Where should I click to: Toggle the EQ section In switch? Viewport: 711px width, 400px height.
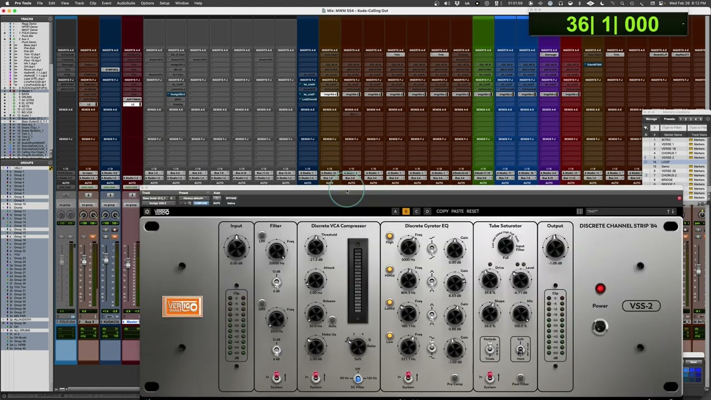pos(408,377)
